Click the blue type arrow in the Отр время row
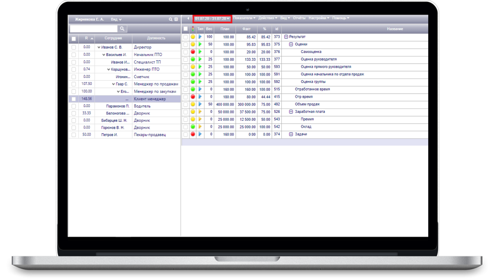 pyautogui.click(x=200, y=97)
